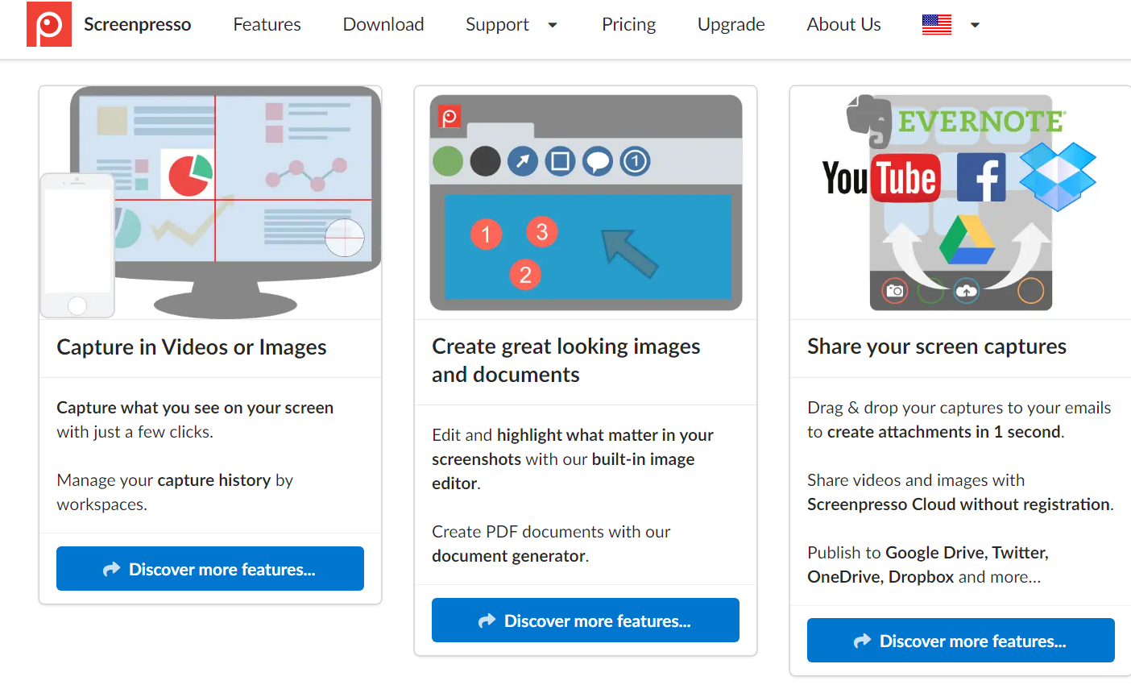Click the speech bubble icon in the editor illustration
The width and height of the screenshot is (1131, 689).
pyautogui.click(x=598, y=161)
